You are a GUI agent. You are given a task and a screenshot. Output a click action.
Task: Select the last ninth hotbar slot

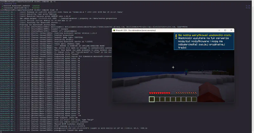(x=194, y=99)
